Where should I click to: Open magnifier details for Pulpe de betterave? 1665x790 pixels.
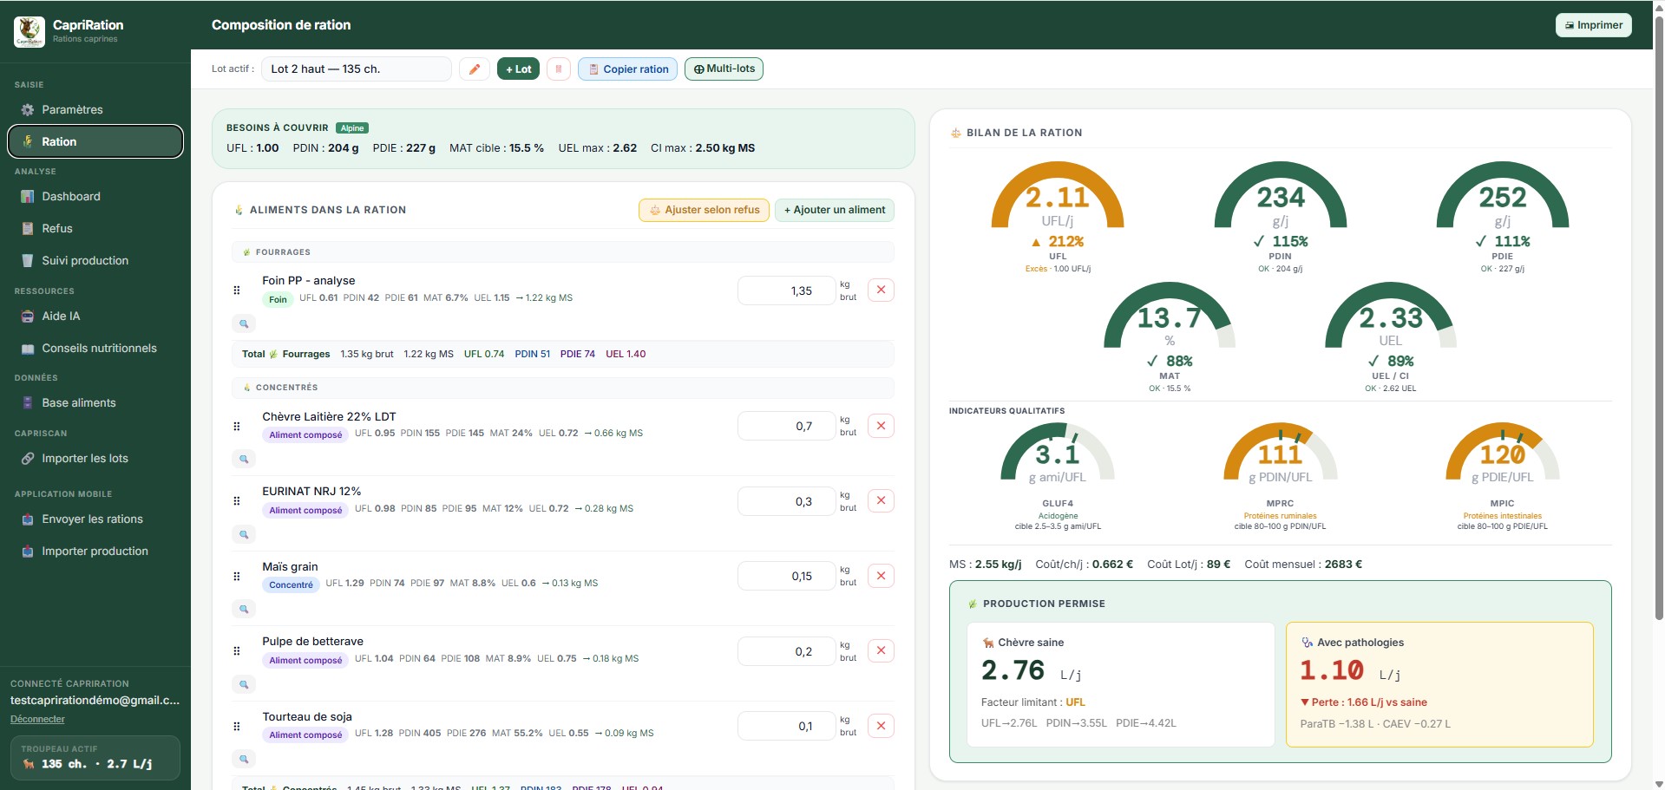[244, 684]
